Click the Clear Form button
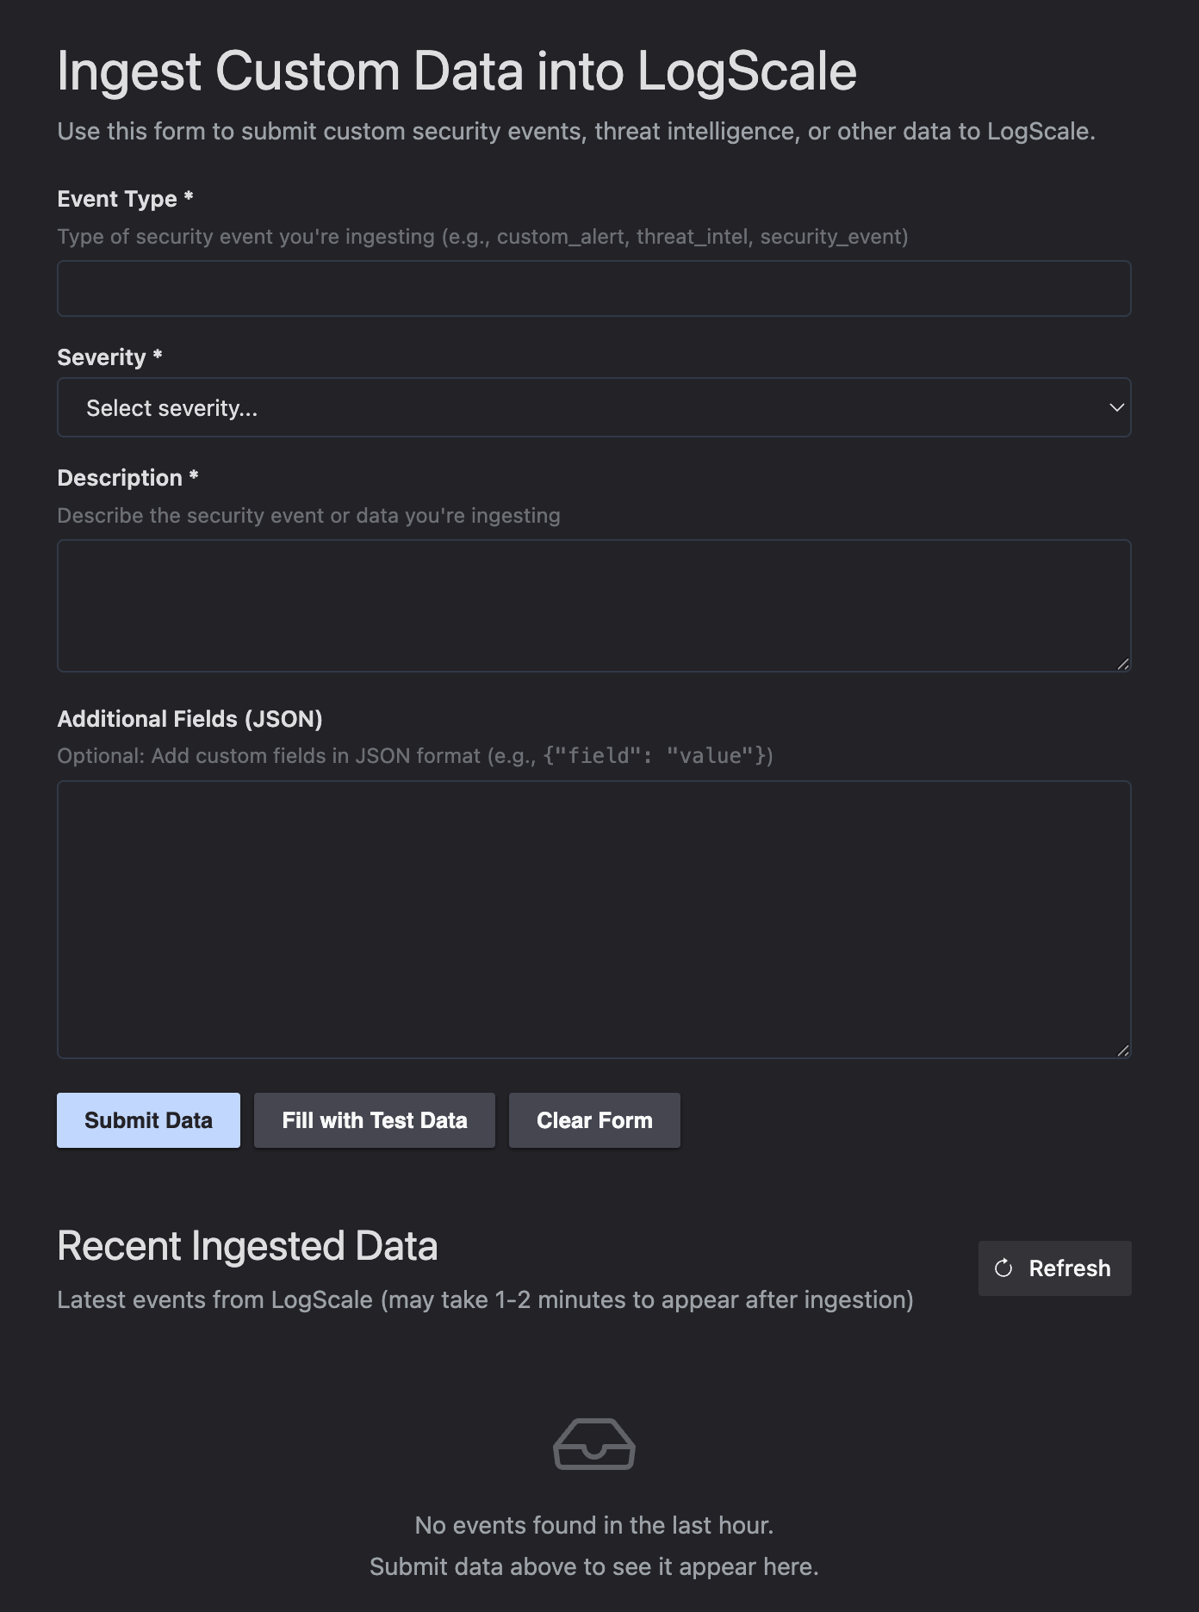Image resolution: width=1199 pixels, height=1612 pixels. pos(594,1119)
